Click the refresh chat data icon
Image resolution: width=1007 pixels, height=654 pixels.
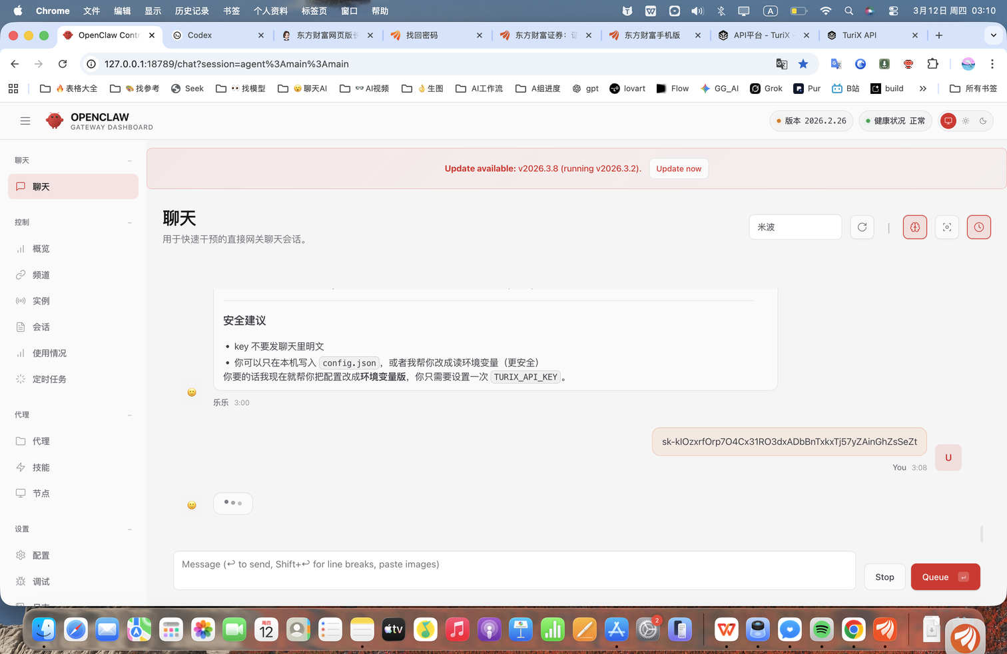coord(862,227)
